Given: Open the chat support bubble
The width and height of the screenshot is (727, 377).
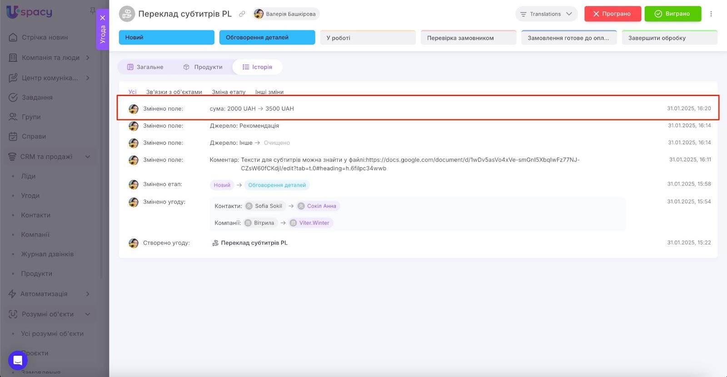Looking at the screenshot, I should point(18,360).
